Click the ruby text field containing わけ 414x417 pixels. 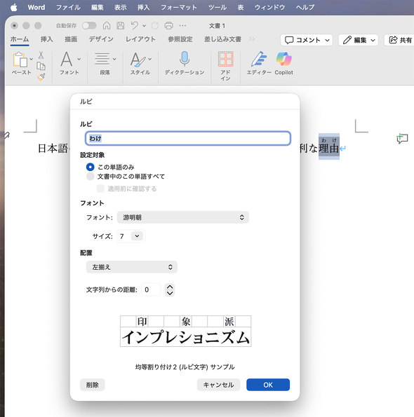click(x=187, y=138)
